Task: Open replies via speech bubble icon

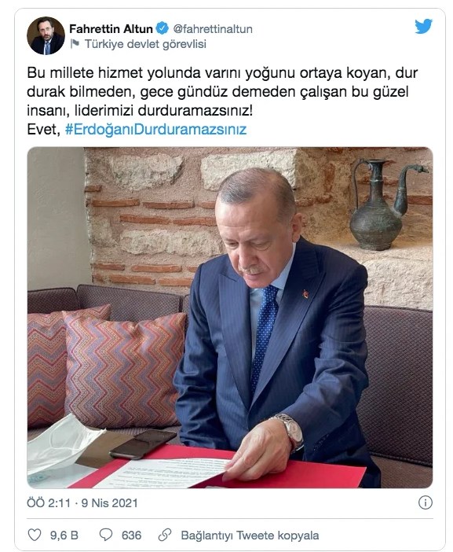Action: coord(106,535)
